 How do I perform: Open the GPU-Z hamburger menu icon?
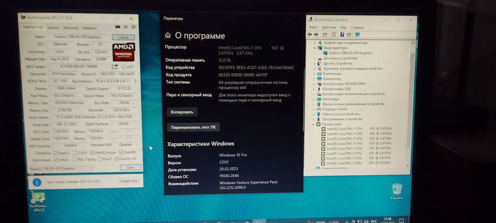(133, 27)
